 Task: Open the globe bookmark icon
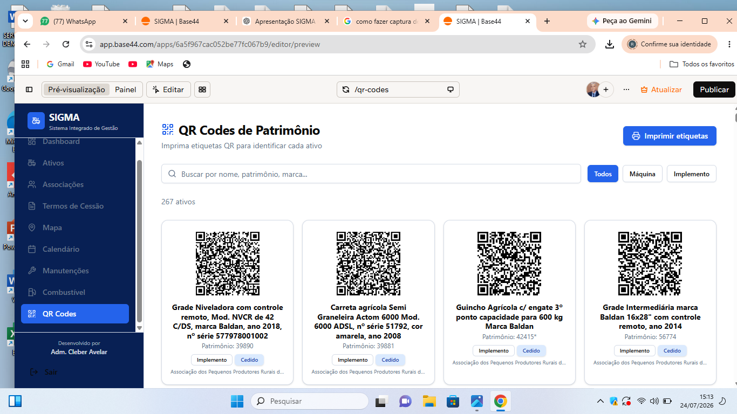point(187,64)
